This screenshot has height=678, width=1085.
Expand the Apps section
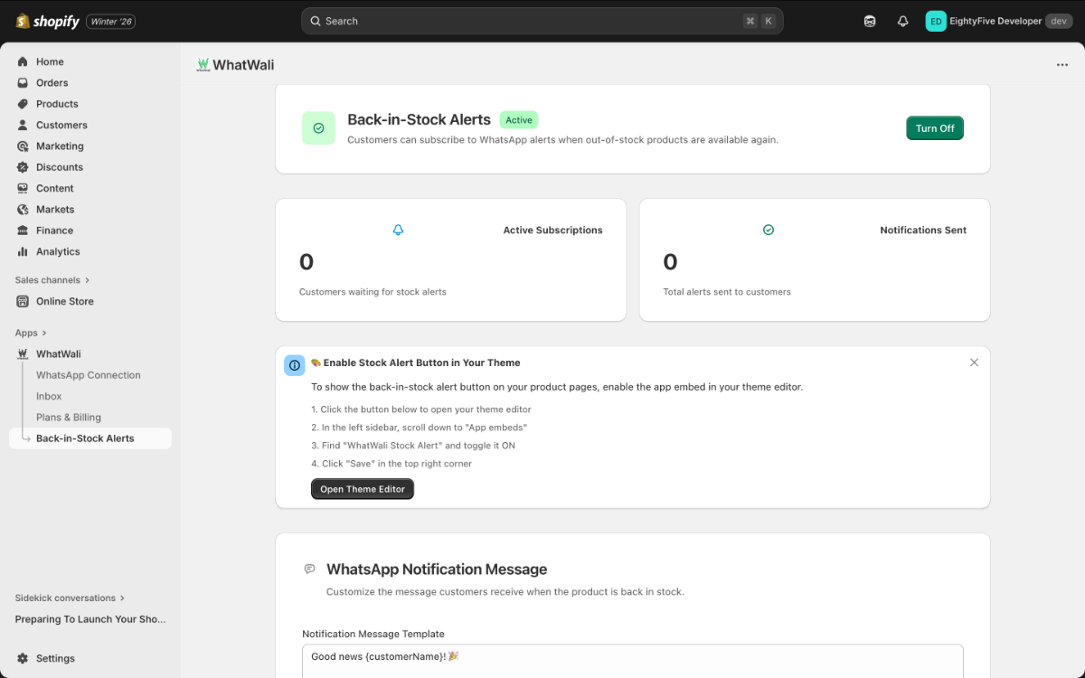pos(27,333)
